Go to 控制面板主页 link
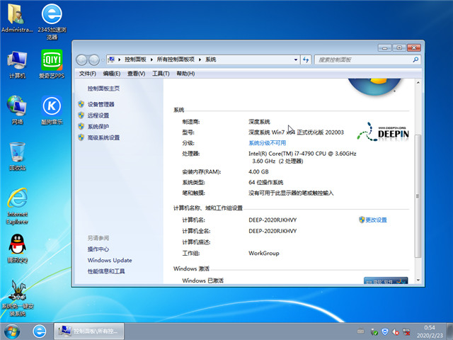 [103, 89]
